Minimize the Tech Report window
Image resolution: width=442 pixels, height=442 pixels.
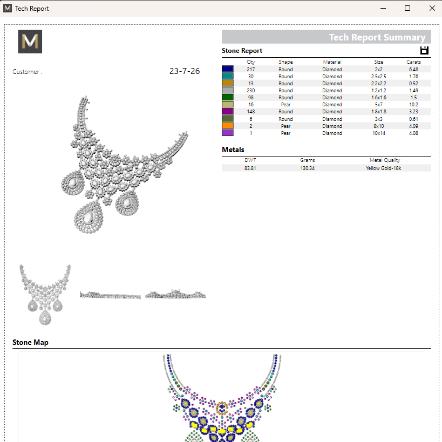click(x=383, y=8)
